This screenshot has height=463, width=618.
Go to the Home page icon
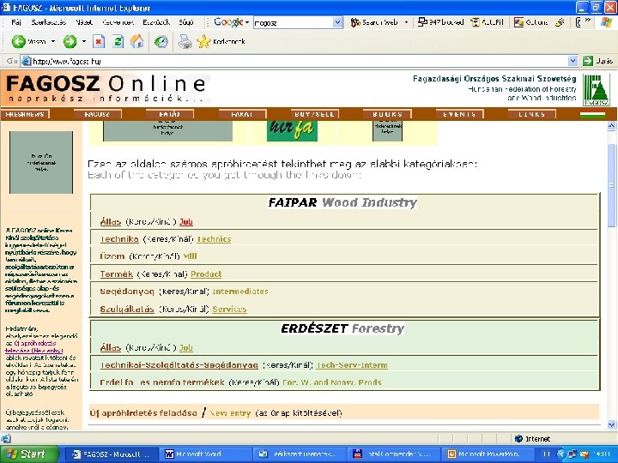136,41
